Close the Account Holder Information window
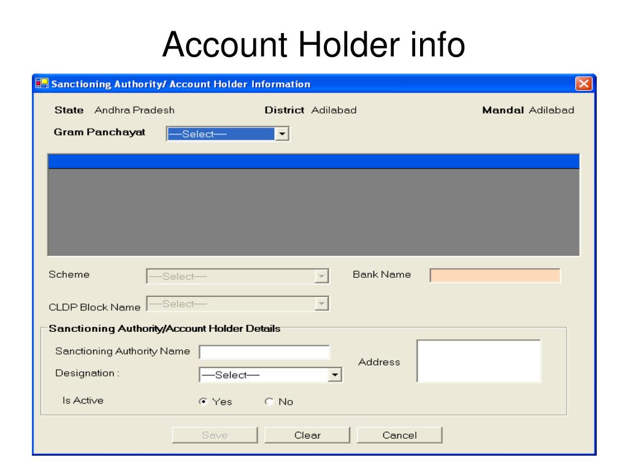The height and width of the screenshot is (471, 628). click(x=584, y=83)
